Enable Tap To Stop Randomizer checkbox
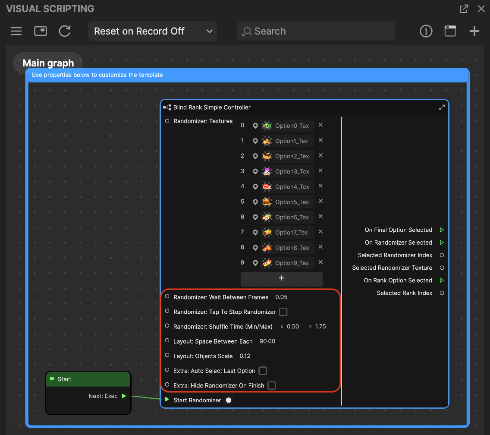 (x=283, y=312)
